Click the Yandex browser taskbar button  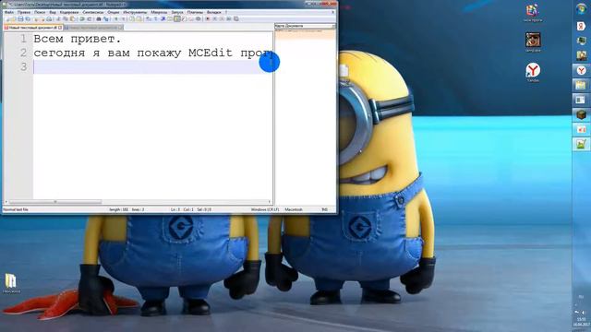pyautogui.click(x=581, y=70)
